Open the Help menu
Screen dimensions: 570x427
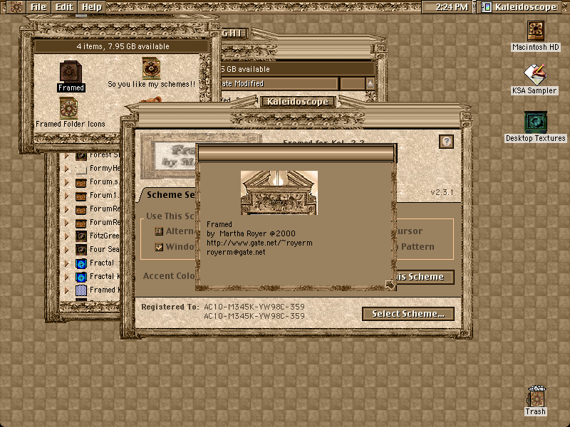92,7
